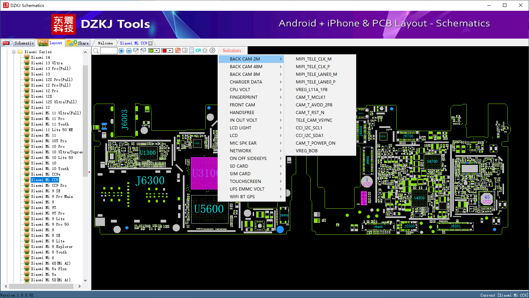The height and width of the screenshot is (298, 529).
Task: Click the letter 'a' text icon
Action: coord(185,50)
